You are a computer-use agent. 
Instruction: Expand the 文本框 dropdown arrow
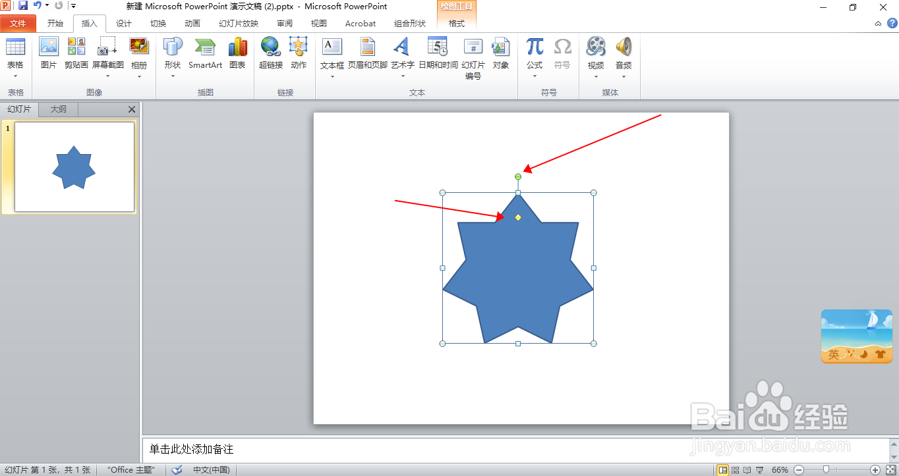(x=332, y=76)
